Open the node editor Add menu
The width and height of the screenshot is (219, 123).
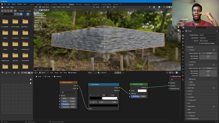(x=61, y=73)
